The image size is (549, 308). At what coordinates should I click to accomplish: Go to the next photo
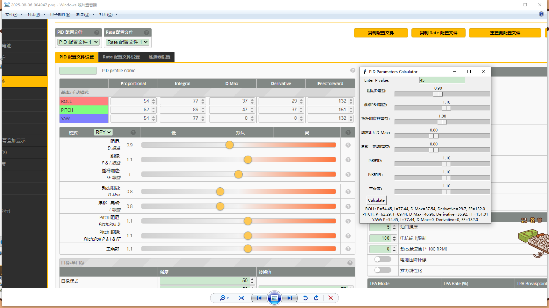click(289, 298)
